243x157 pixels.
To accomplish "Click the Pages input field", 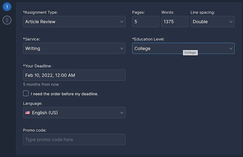I will click(145, 22).
